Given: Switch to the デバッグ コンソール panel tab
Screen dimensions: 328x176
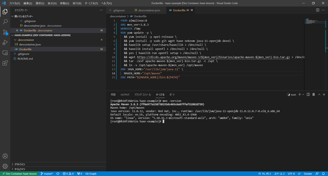Looking at the screenshot, I should (142, 95).
